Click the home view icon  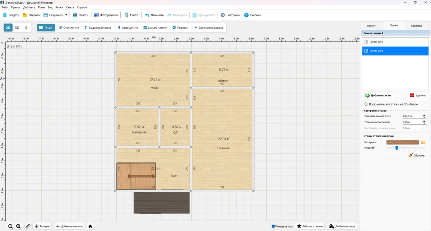91,226
